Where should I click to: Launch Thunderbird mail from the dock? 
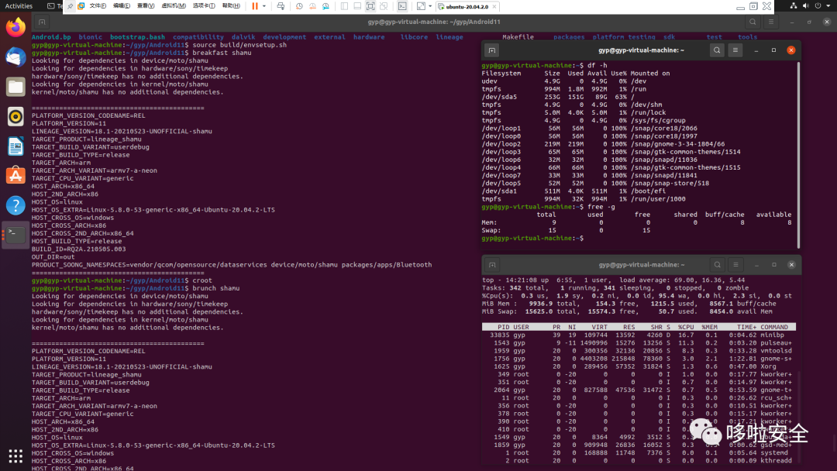[x=15, y=57]
